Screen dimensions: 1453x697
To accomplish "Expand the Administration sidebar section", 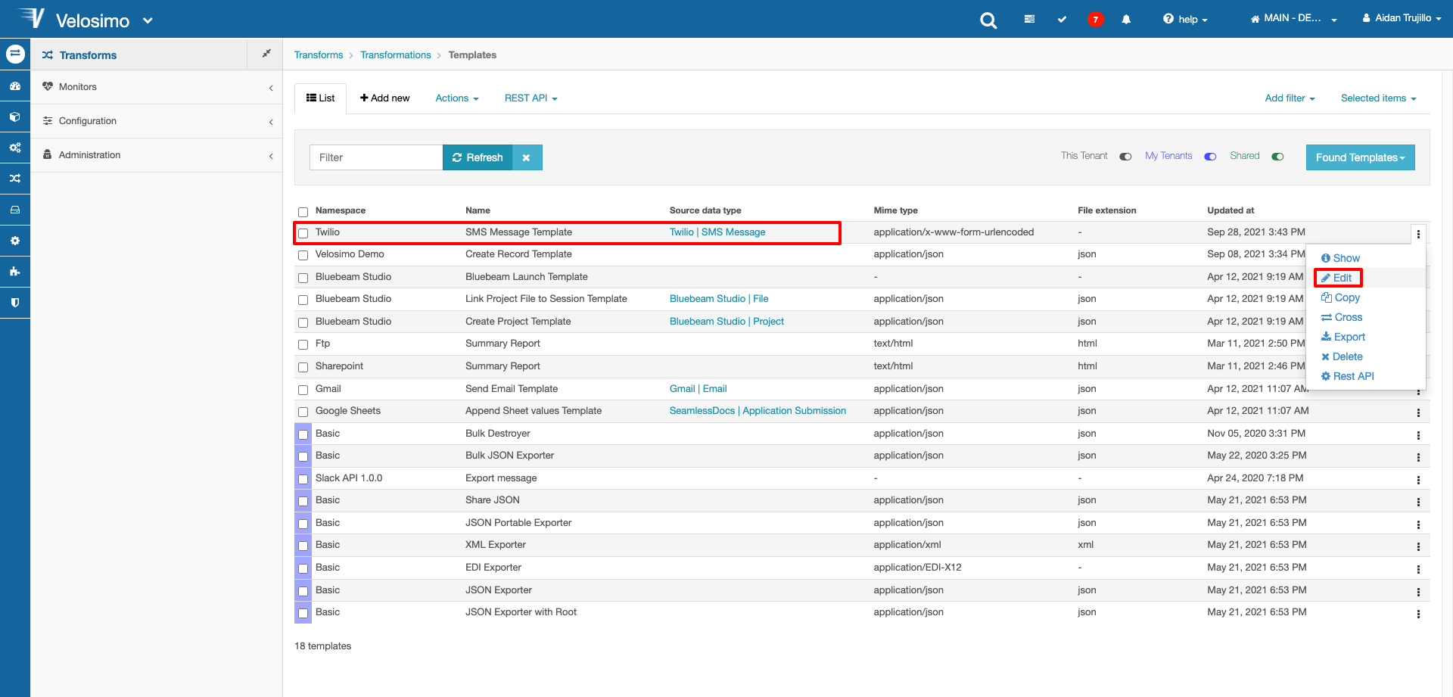I will tap(157, 155).
